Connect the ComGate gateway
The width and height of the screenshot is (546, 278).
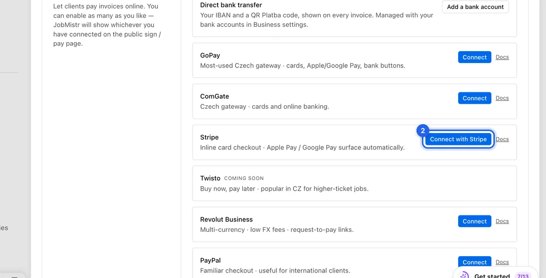(475, 98)
